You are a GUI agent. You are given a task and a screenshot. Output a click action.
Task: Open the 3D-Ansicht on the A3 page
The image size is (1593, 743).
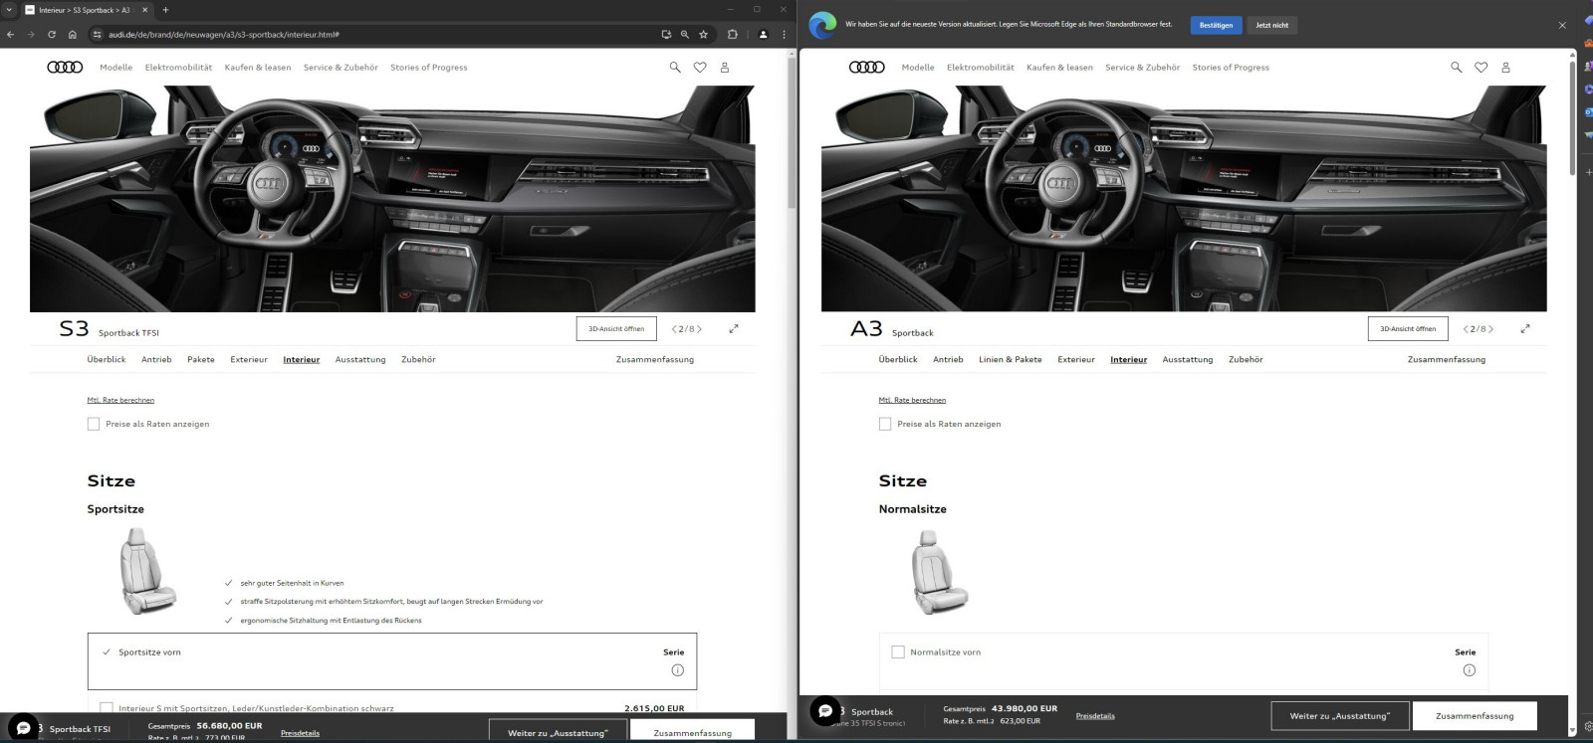[1408, 328]
